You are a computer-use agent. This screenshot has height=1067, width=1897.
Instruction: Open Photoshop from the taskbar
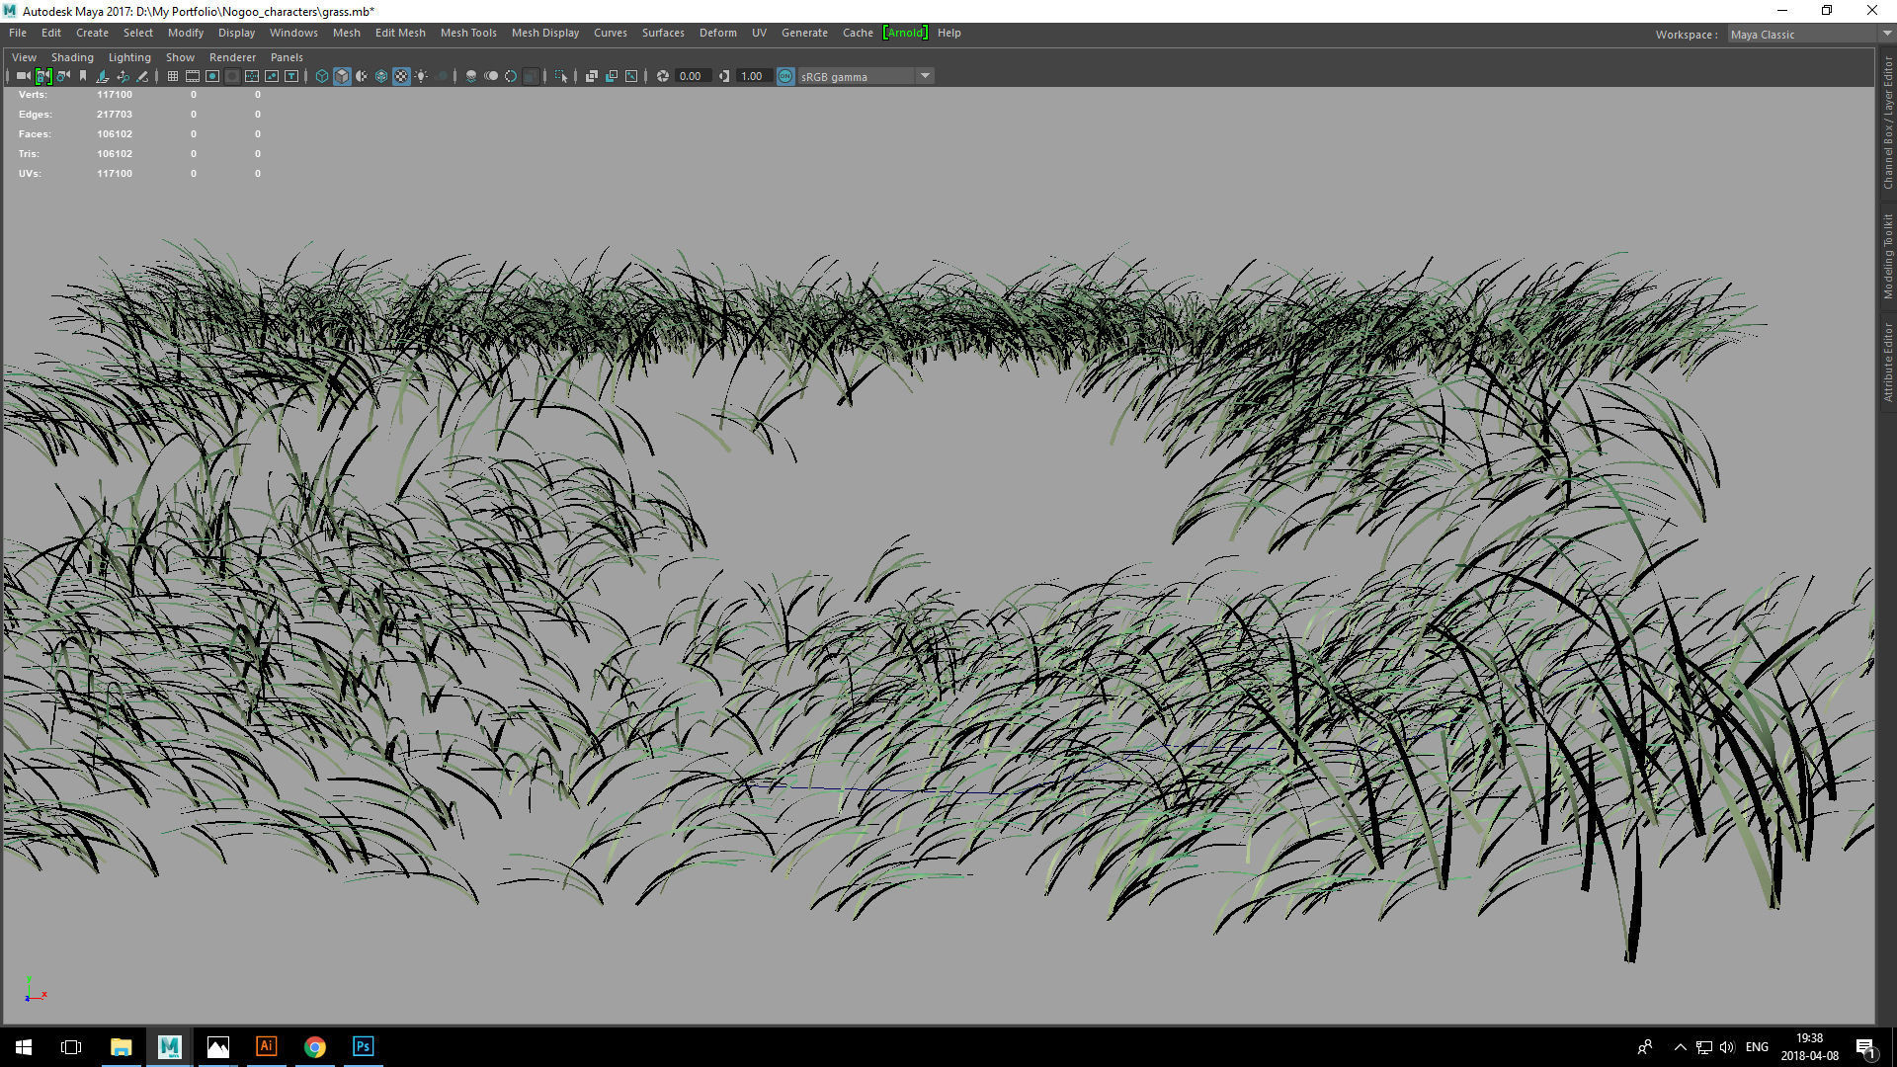point(363,1046)
